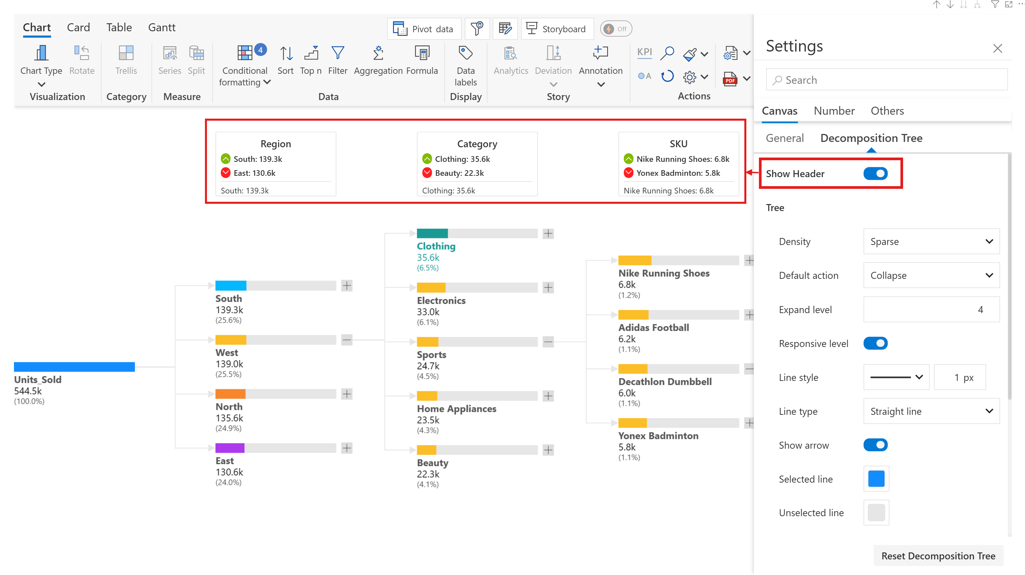Open the Selected line color swatch
The image size is (1025, 575).
pos(876,479)
